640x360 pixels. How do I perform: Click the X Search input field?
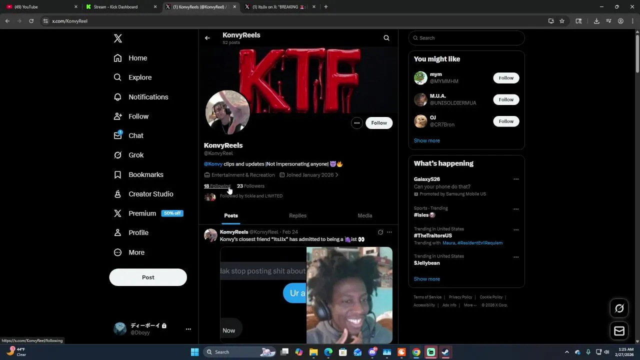[x=466, y=38]
